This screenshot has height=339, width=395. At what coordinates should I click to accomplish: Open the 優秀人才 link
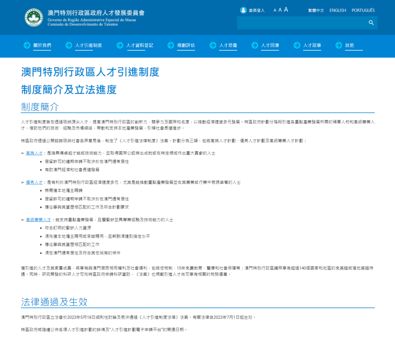click(33, 182)
